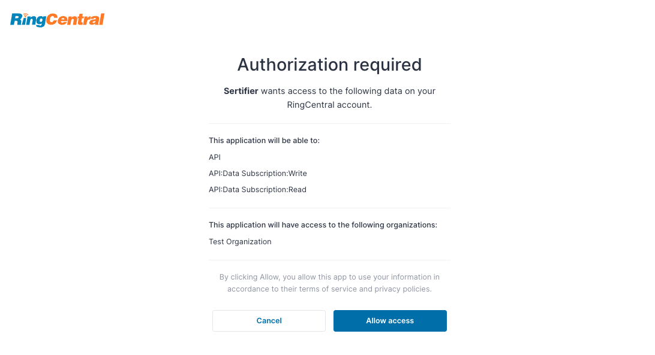Click the 'following organizations' section label
The width and height of the screenshot is (655, 355).
pos(323,225)
